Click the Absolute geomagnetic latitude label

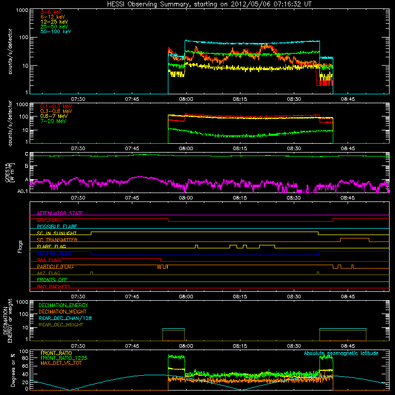[341, 353]
